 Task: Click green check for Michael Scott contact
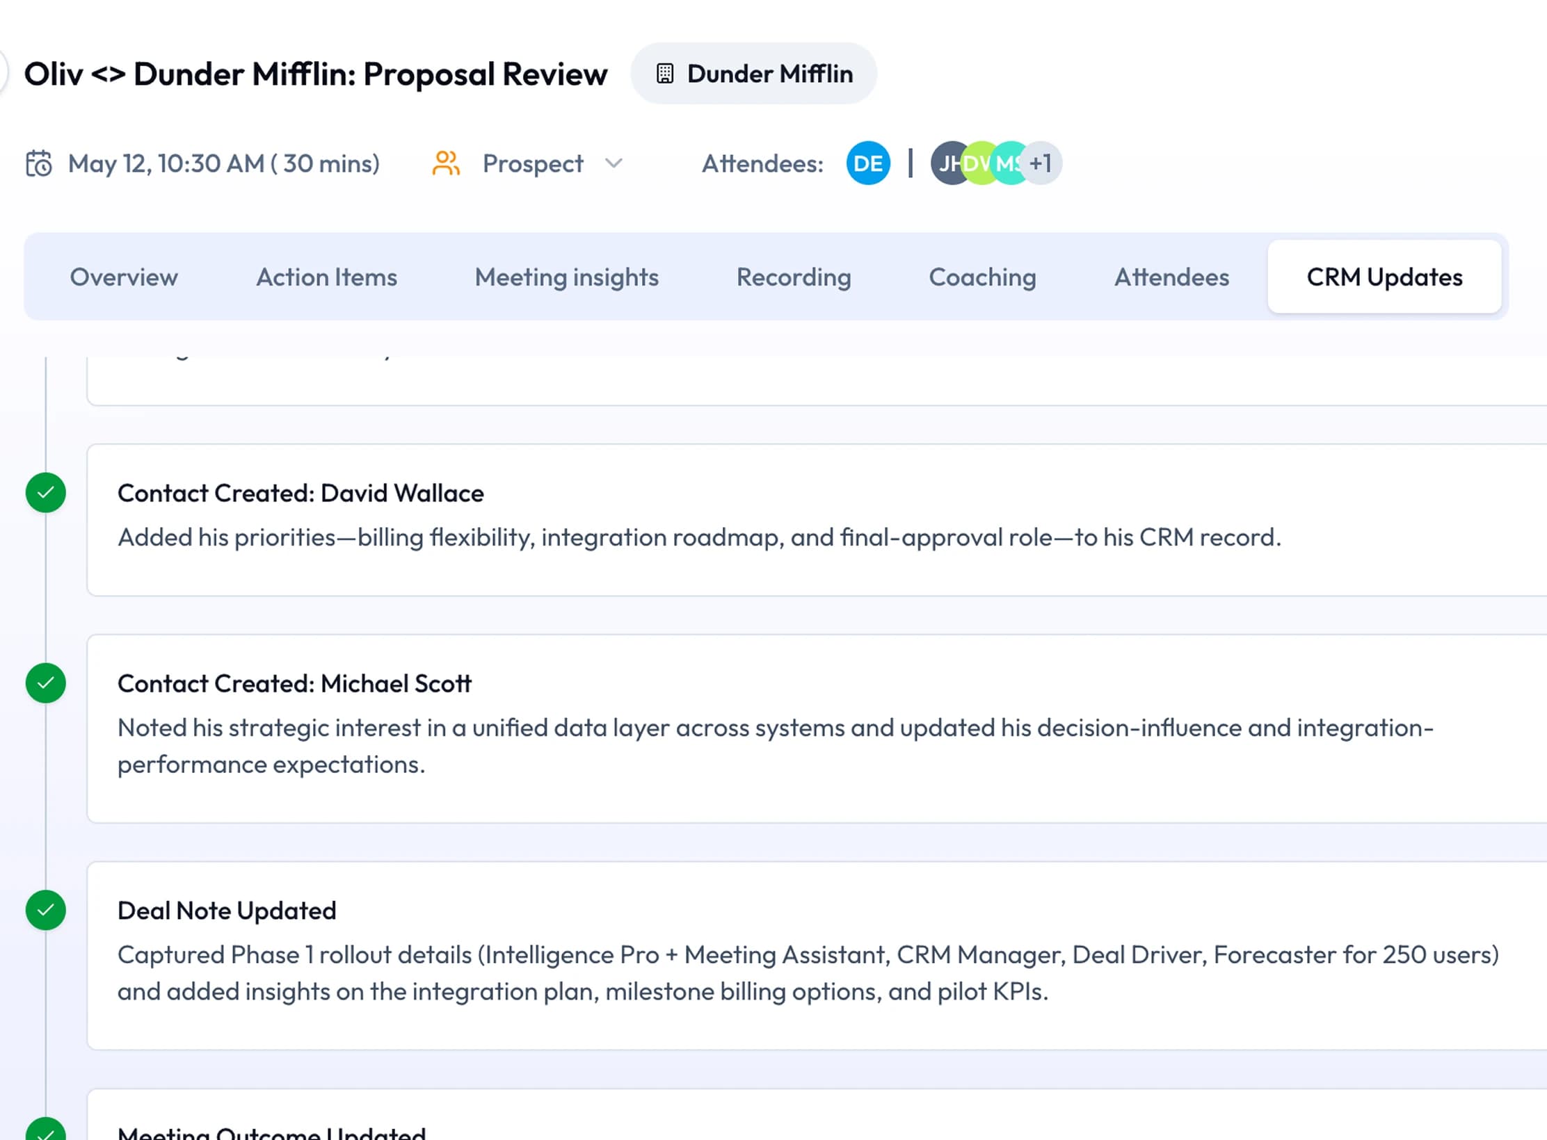[46, 683]
